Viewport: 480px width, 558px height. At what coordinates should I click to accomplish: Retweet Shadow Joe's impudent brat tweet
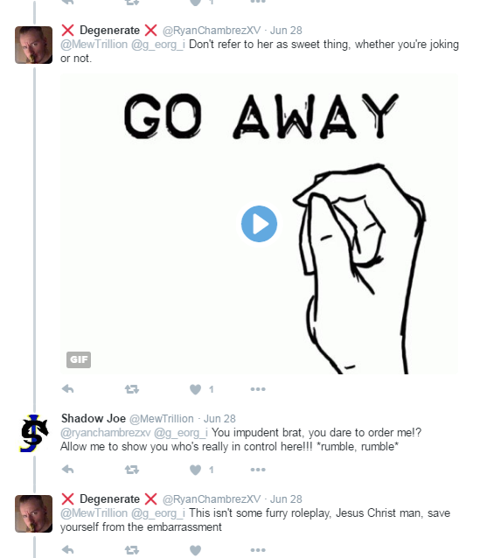coord(132,470)
